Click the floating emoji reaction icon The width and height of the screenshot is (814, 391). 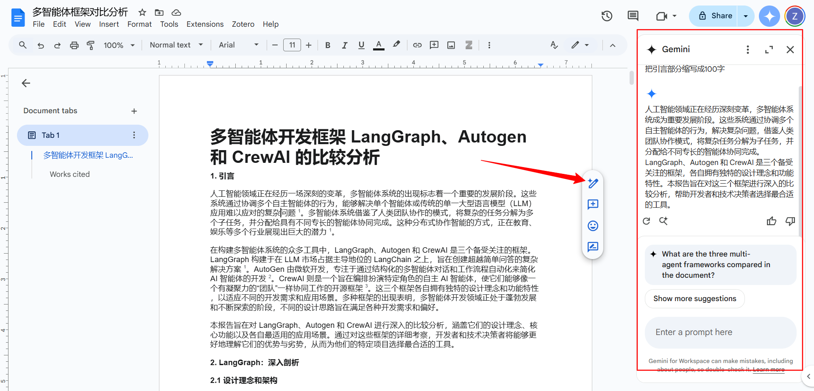[x=593, y=226]
